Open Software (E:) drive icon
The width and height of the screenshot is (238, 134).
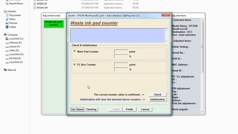click(7, 43)
